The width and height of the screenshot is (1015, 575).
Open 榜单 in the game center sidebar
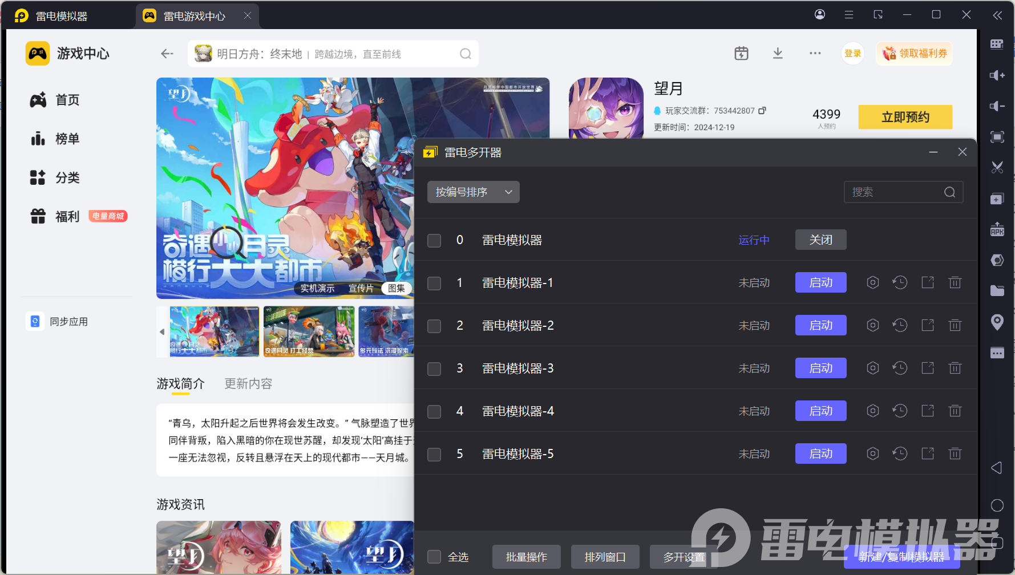pyautogui.click(x=55, y=139)
